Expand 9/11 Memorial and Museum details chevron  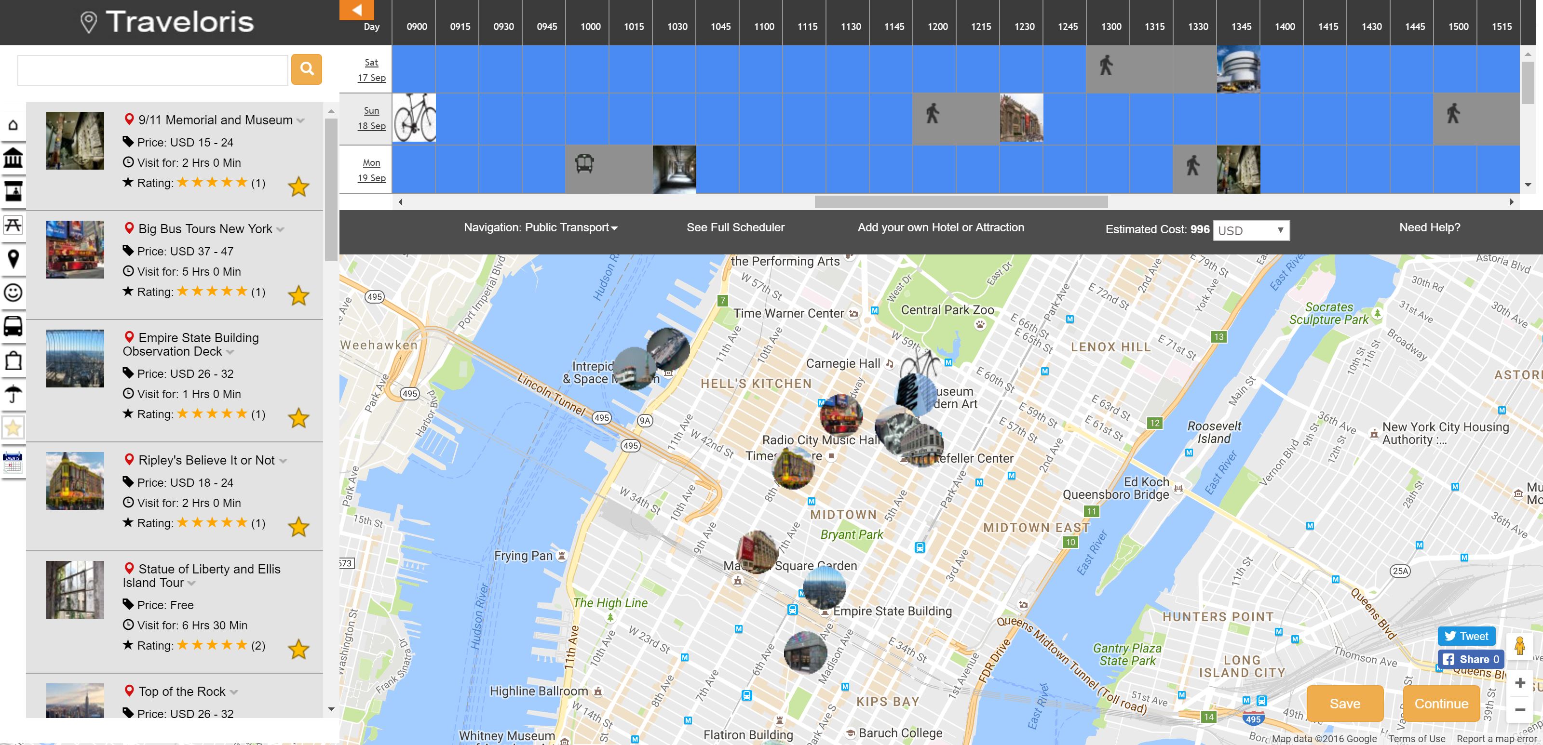301,121
